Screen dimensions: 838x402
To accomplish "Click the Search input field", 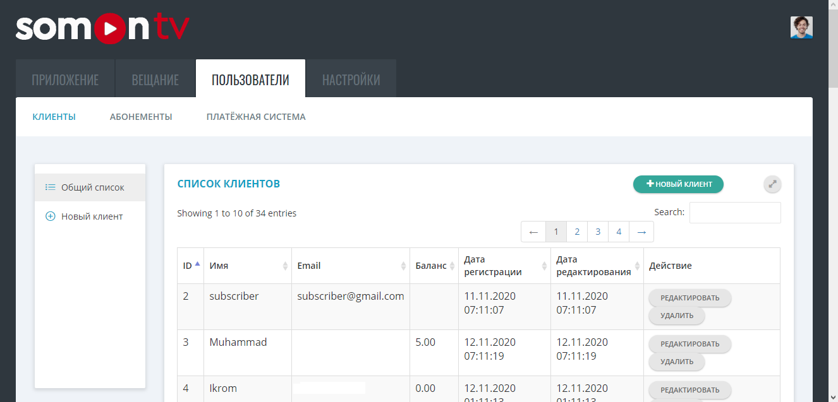I will (x=734, y=213).
